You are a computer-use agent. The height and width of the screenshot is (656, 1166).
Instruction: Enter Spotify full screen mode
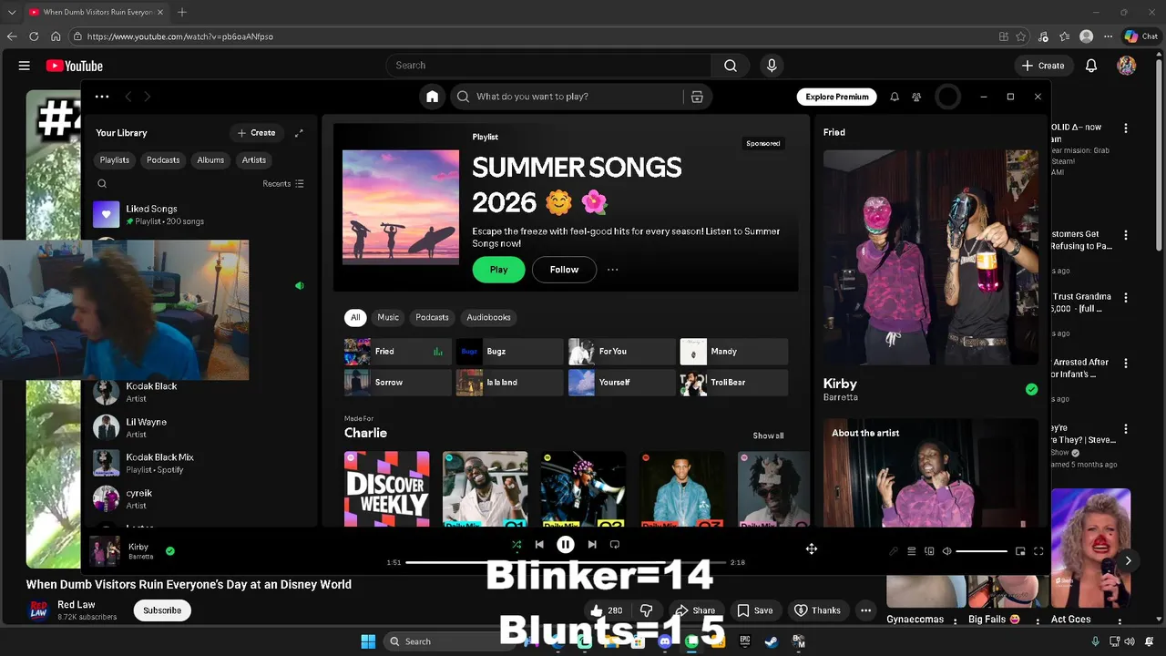(1038, 551)
